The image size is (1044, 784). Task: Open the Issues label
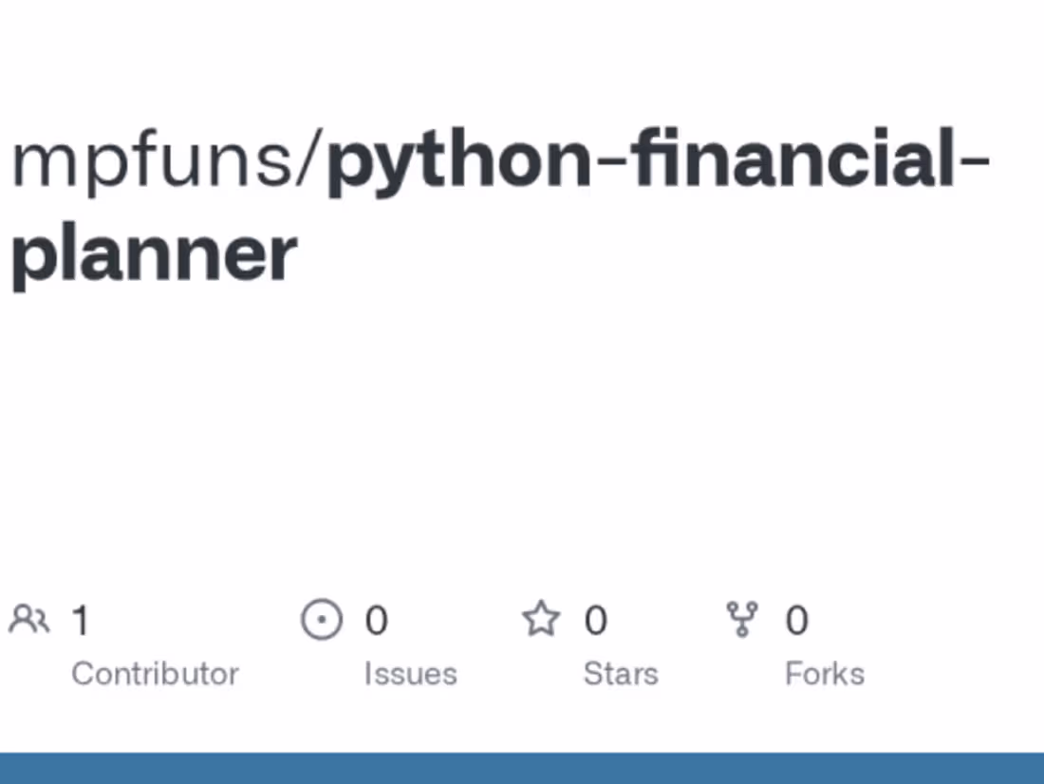point(410,674)
